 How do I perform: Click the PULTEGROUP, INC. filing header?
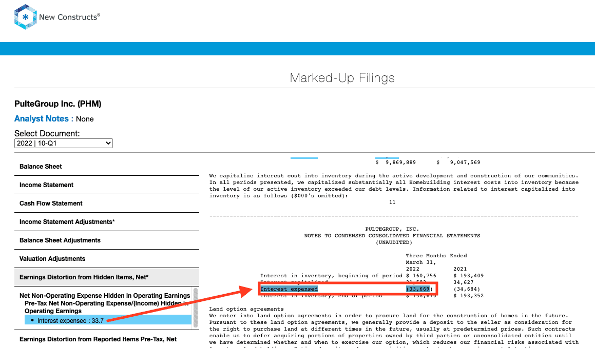[392, 229]
